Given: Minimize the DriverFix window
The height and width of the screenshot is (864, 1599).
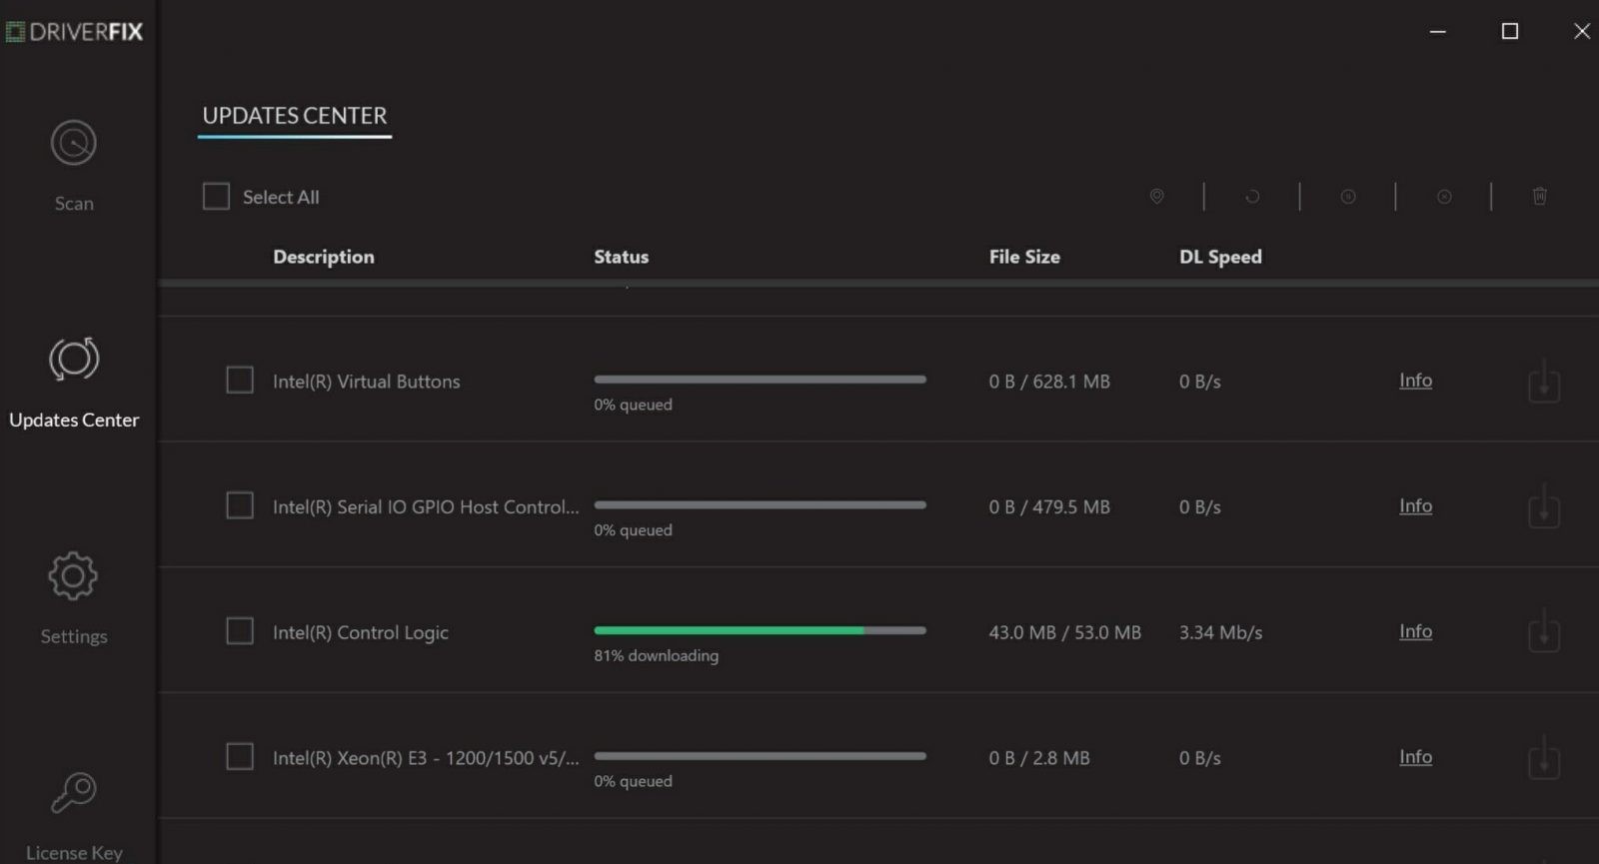Looking at the screenshot, I should (x=1437, y=32).
